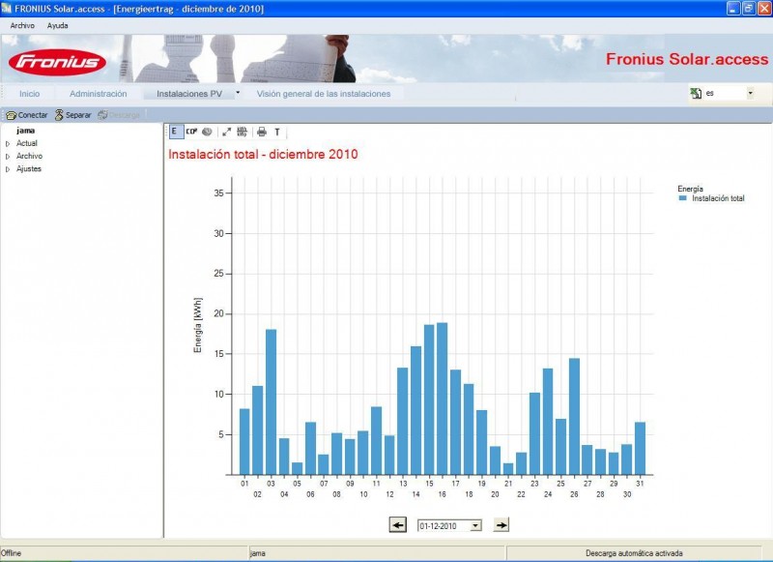This screenshot has width=773, height=562.
Task: Select the Energy (E) chart view
Action: tap(175, 132)
